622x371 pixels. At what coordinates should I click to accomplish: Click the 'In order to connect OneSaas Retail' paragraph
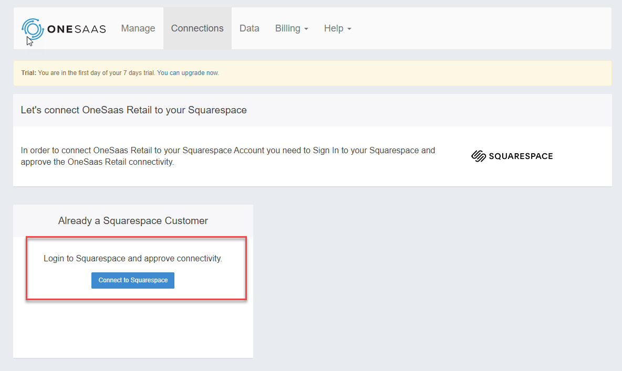(227, 156)
